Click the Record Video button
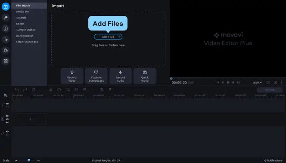286x163 pixels. 72,76
